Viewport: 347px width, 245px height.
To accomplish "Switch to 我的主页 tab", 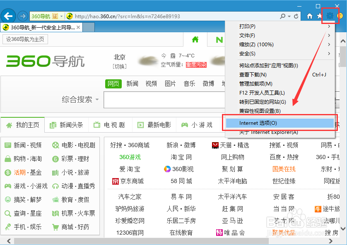I will point(23,125).
